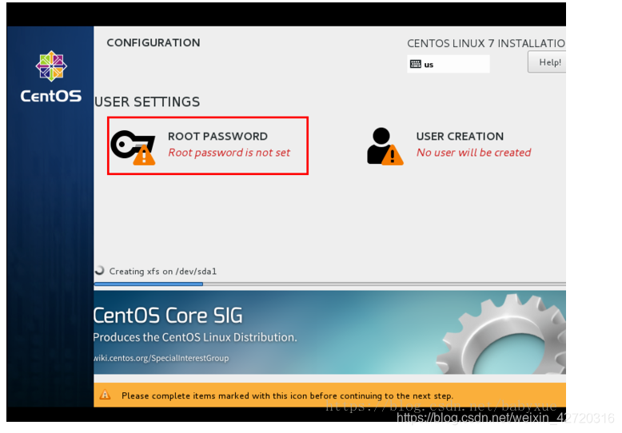Click the gear graphic in the banner
Screen dimensions: 622x433
coord(501,334)
